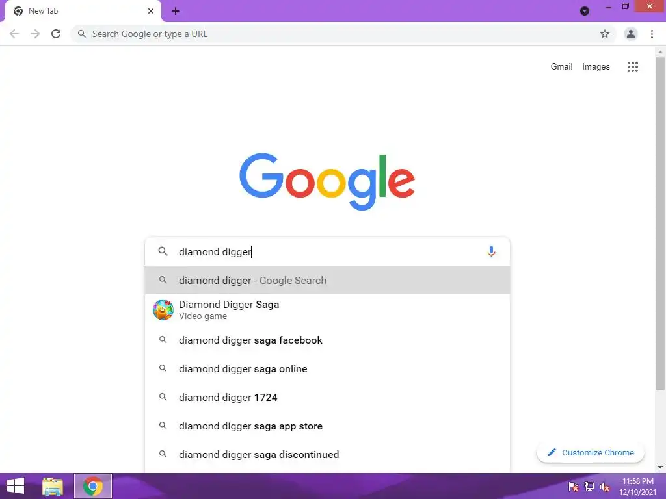Click the Action Center flag tray icon
The image size is (666, 499).
coord(574,486)
